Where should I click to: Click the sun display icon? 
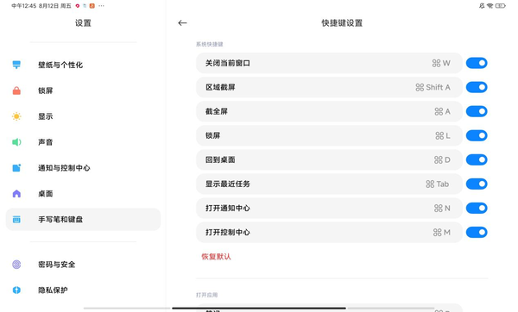pos(16,116)
